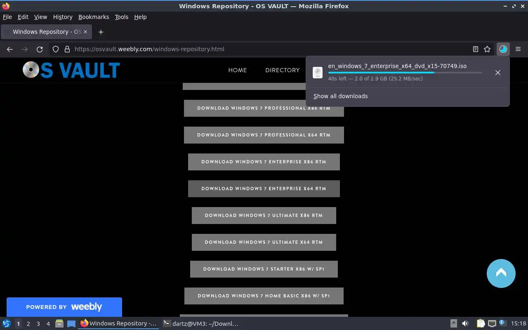Click the Powered by Weebly banner
This screenshot has width=528, height=330.
[x=64, y=307]
